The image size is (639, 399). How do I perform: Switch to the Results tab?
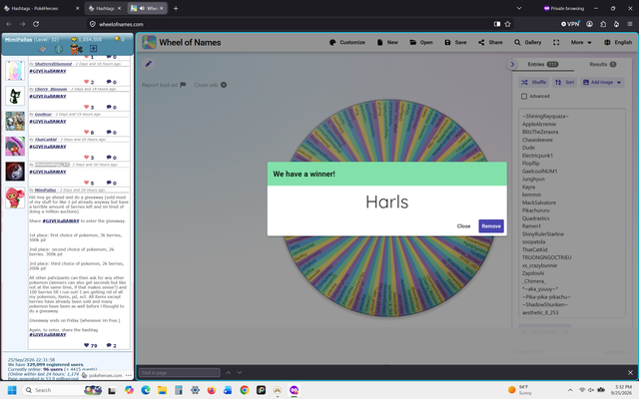tap(603, 64)
